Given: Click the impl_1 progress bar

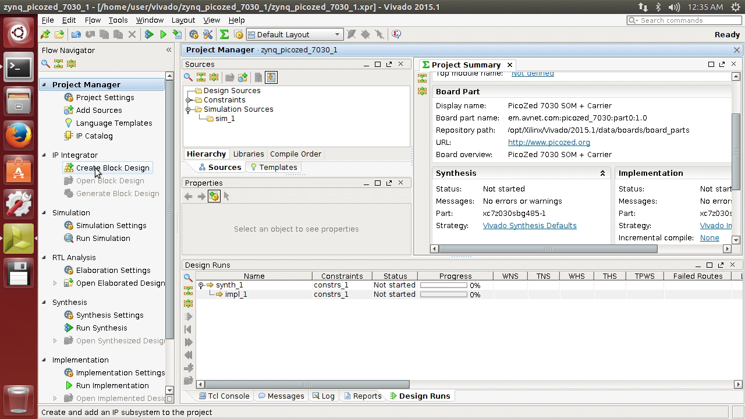Looking at the screenshot, I should 444,294.
